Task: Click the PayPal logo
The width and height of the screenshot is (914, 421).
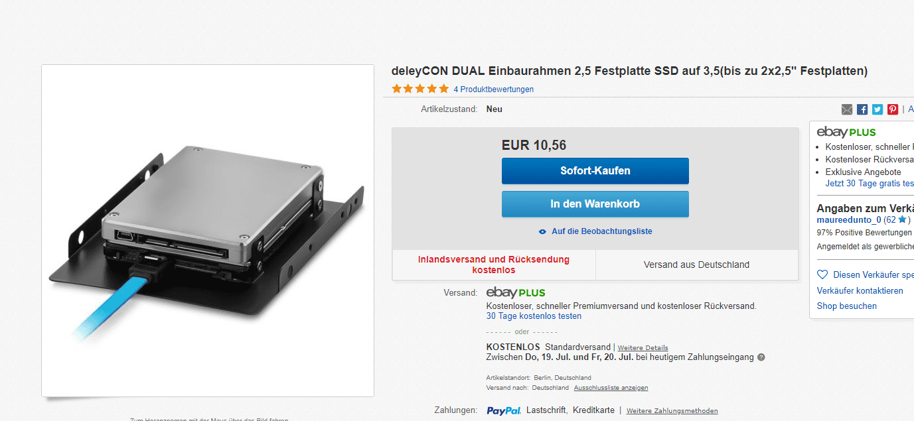Action: (504, 410)
